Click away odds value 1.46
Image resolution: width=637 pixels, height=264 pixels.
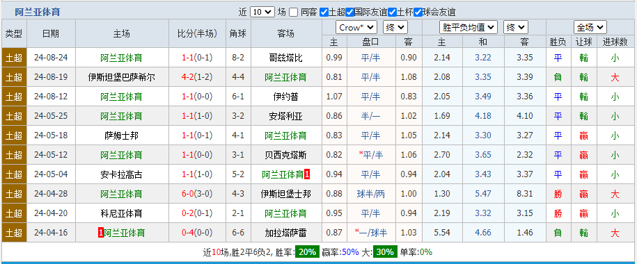coord(525,233)
